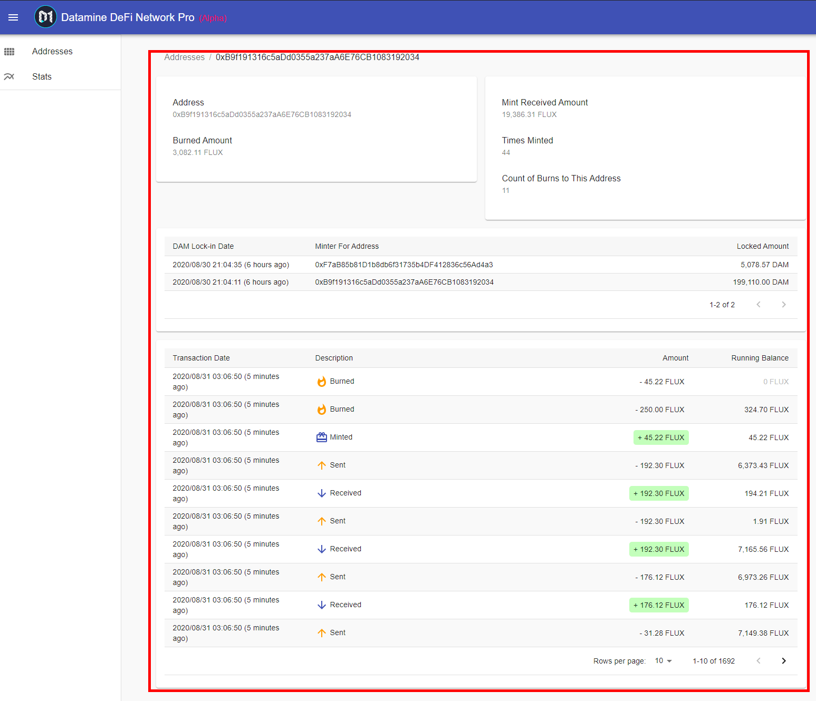Click minter address 0xB9f19...2034 in lock-in table
Image resolution: width=816 pixels, height=701 pixels.
pos(404,282)
